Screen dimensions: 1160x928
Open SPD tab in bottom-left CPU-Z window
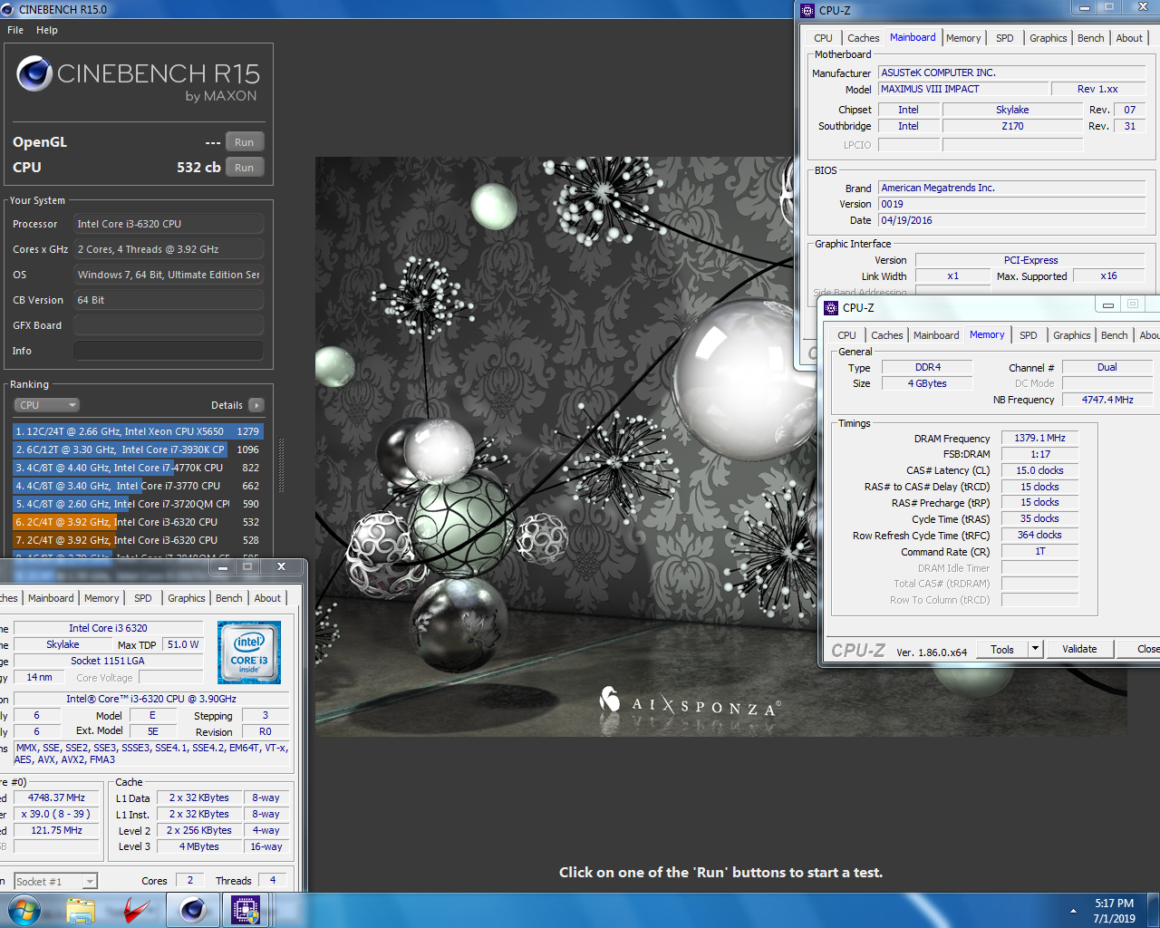[143, 598]
